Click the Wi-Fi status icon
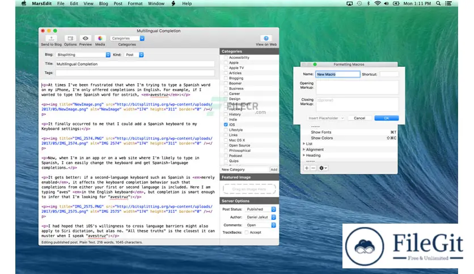Viewport: 474px width, 274px height. click(x=377, y=3)
